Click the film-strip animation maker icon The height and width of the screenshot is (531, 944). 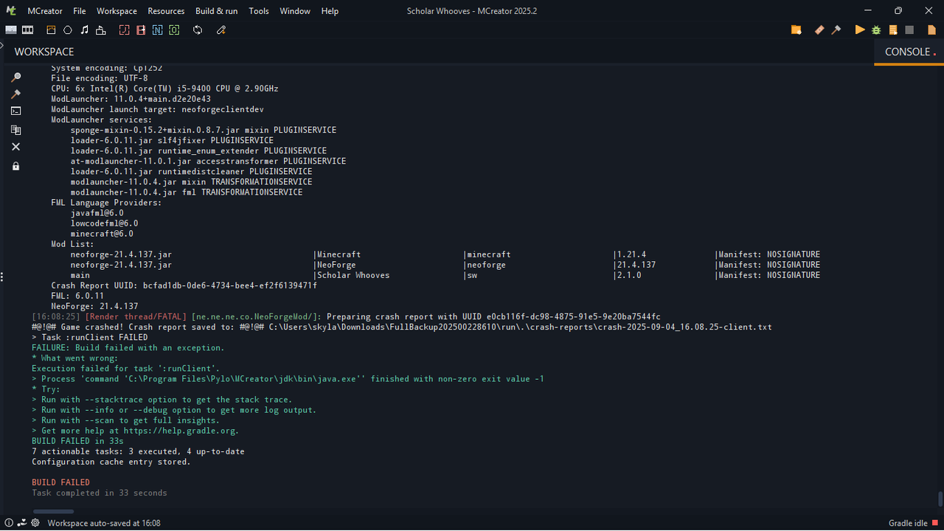pos(28,30)
